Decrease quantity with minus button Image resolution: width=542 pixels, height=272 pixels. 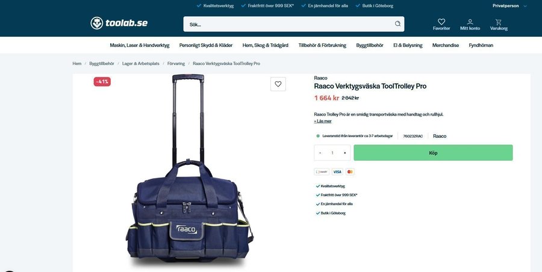point(320,153)
